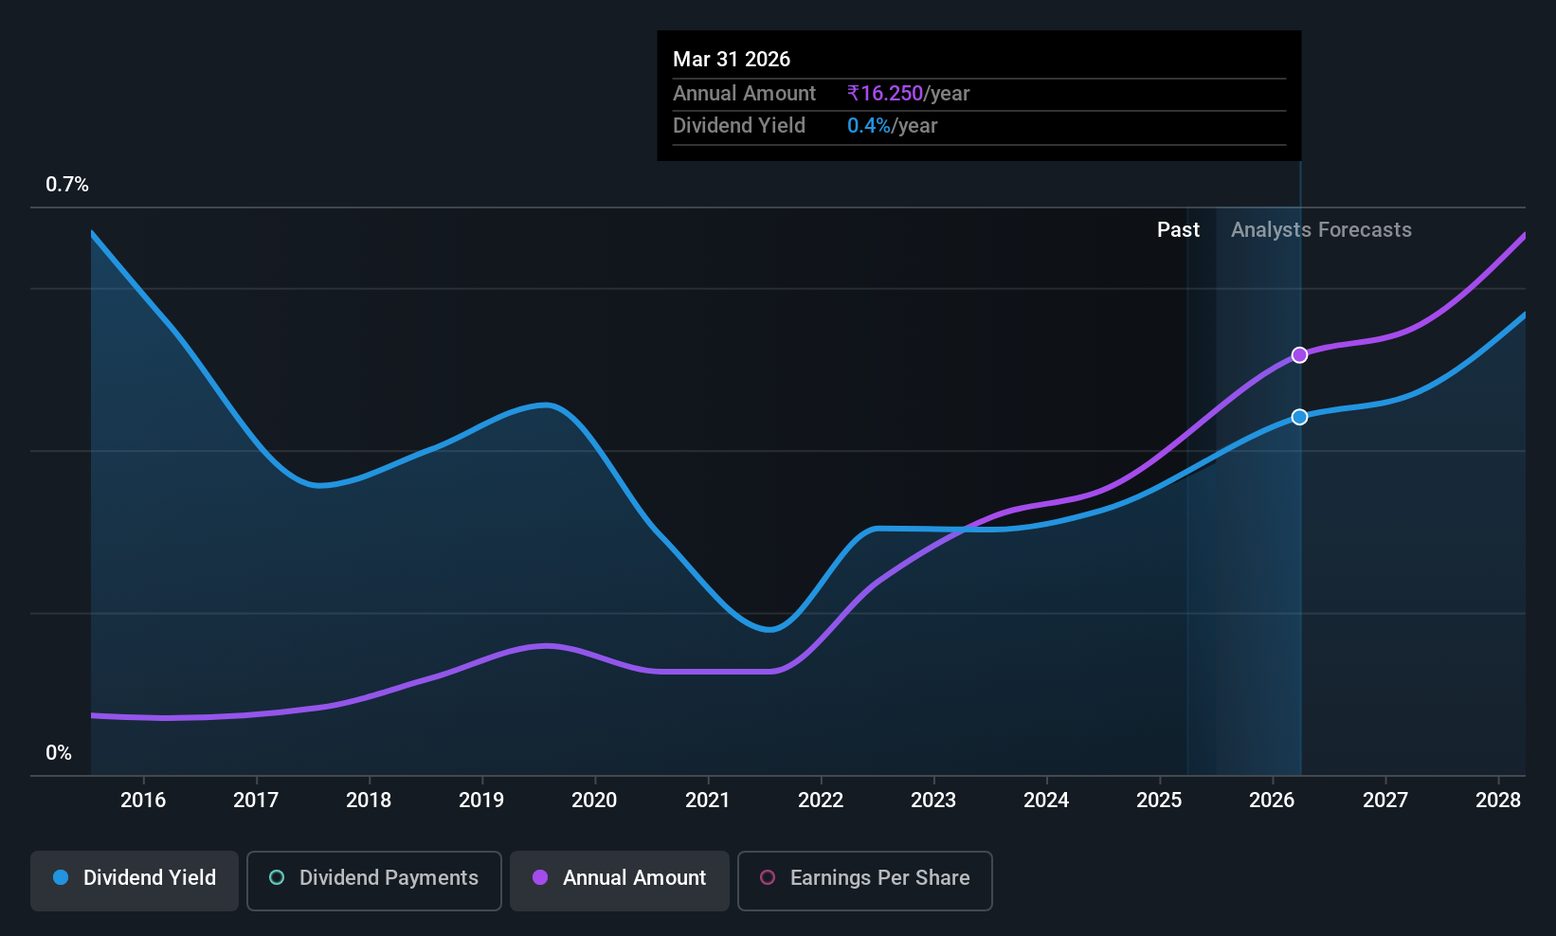Click the Past region label
The width and height of the screenshot is (1556, 936).
(1178, 230)
